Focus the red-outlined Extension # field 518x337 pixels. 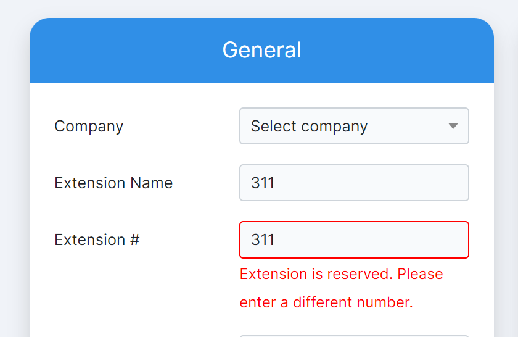pyautogui.click(x=353, y=239)
